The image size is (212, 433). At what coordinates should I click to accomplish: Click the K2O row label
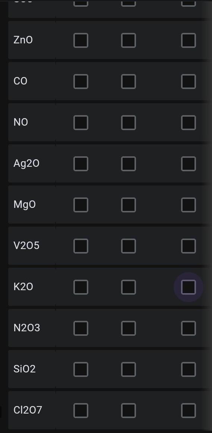pos(23,287)
